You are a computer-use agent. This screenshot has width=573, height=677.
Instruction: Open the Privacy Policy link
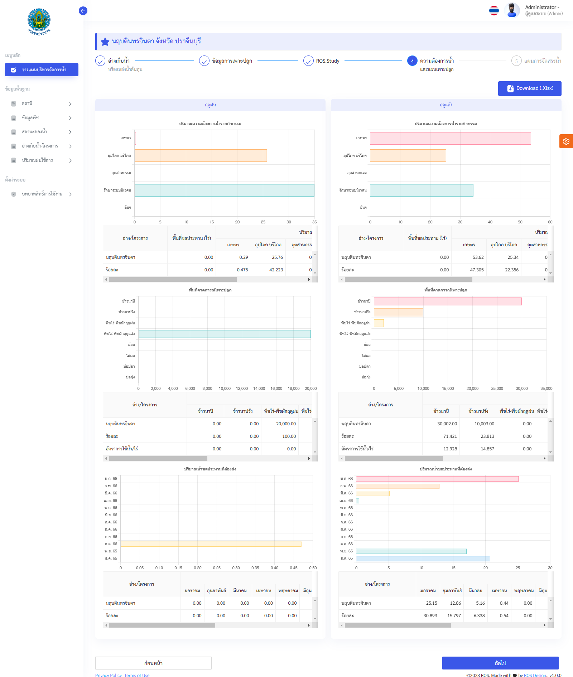108,675
